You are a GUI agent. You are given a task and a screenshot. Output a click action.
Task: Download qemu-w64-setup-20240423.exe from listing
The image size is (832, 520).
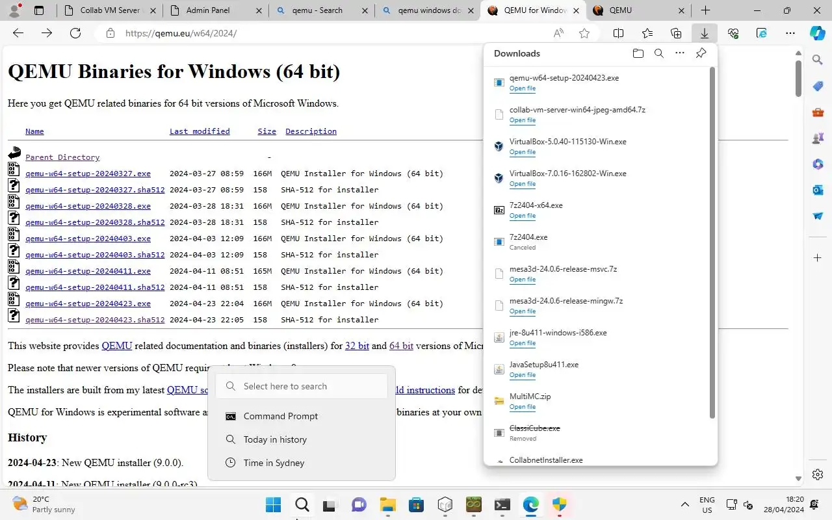pos(88,304)
